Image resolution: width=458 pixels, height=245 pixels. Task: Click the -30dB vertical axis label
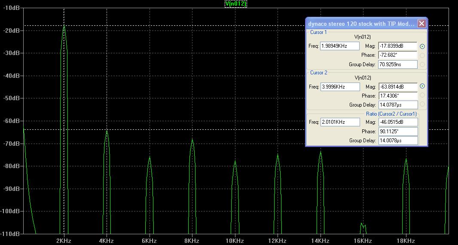12,53
